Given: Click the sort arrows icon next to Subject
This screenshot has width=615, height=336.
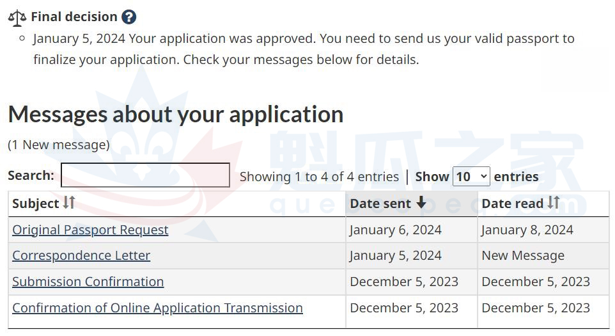Looking at the screenshot, I should 69,203.
